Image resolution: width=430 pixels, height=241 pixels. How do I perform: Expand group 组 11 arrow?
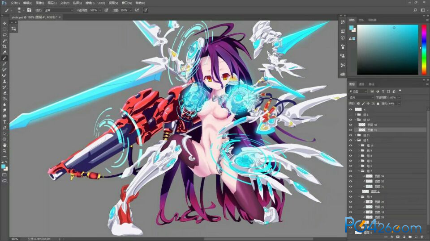(x=355, y=135)
